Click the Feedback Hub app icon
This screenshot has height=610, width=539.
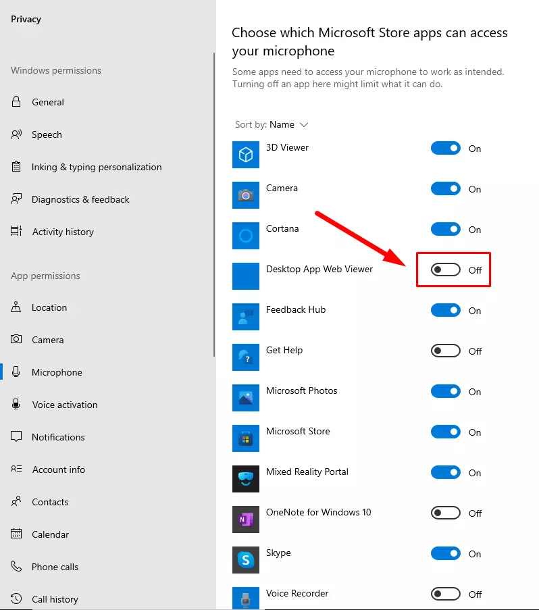[246, 317]
